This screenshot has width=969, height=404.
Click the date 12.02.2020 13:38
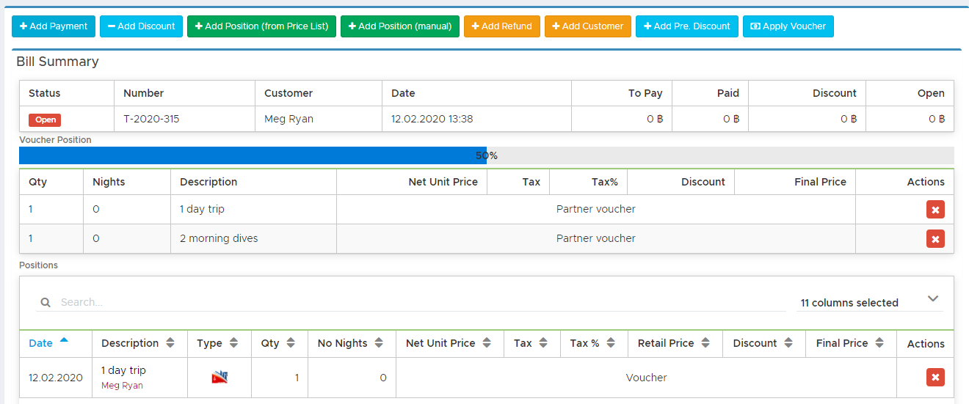432,119
